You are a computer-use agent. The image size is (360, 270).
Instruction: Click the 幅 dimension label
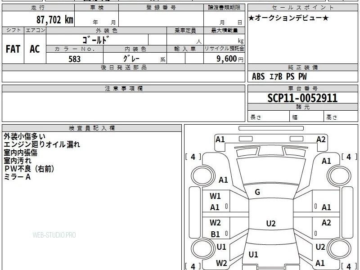tap(295, 117)
